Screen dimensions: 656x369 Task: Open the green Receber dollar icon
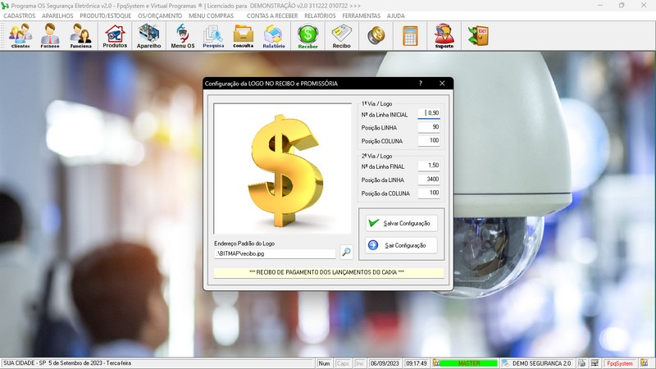click(x=307, y=36)
